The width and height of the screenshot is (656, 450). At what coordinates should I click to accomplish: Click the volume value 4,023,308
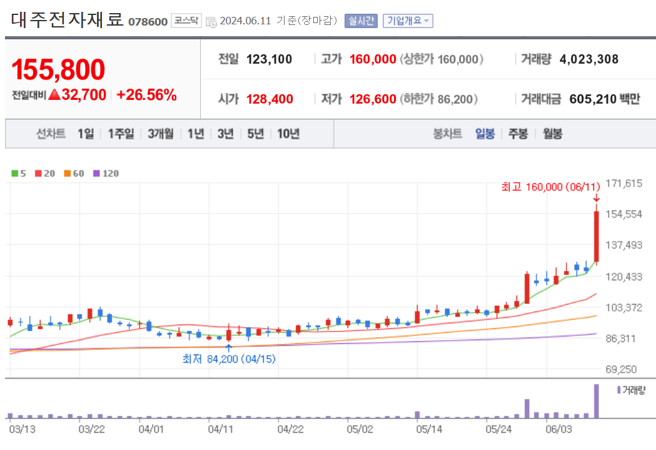click(x=589, y=59)
